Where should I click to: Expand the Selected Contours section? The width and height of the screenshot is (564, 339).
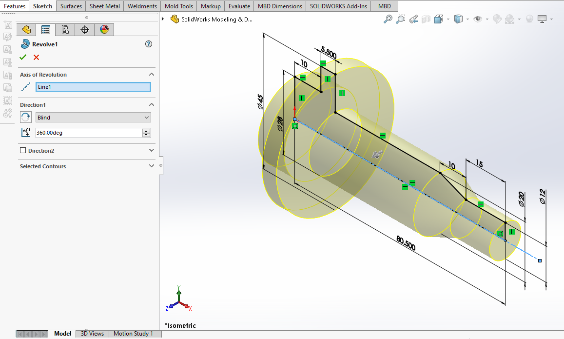pyautogui.click(x=151, y=166)
